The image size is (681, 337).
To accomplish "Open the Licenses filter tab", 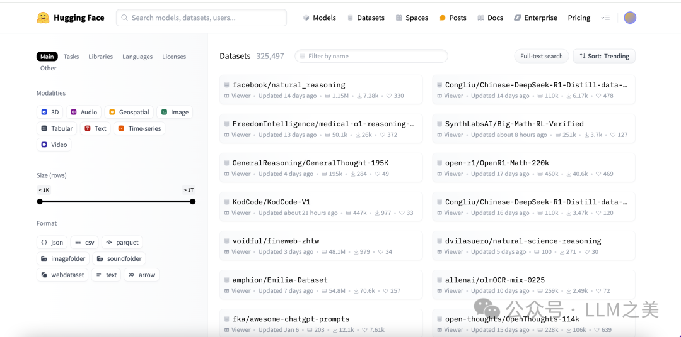I will click(174, 57).
